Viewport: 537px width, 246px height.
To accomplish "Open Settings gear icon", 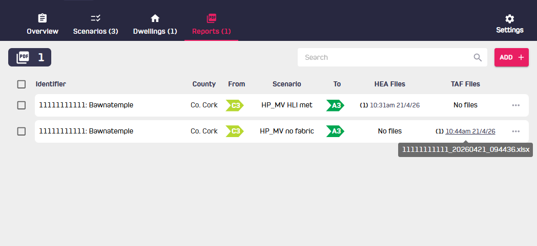I will [510, 18].
